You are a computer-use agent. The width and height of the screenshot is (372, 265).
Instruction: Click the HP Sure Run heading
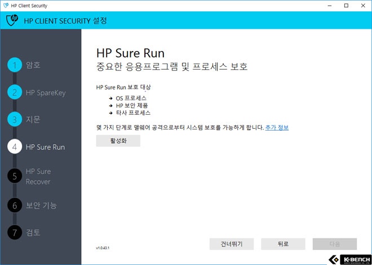(130, 53)
